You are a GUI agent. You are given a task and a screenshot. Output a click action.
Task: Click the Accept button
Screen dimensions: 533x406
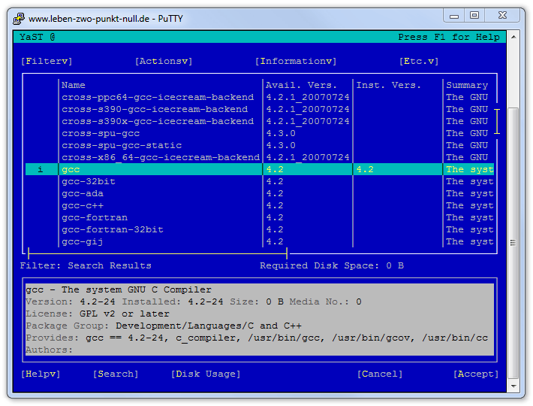point(476,374)
